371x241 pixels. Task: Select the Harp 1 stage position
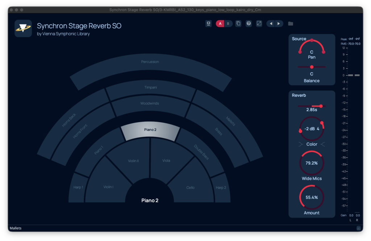tap(78, 187)
